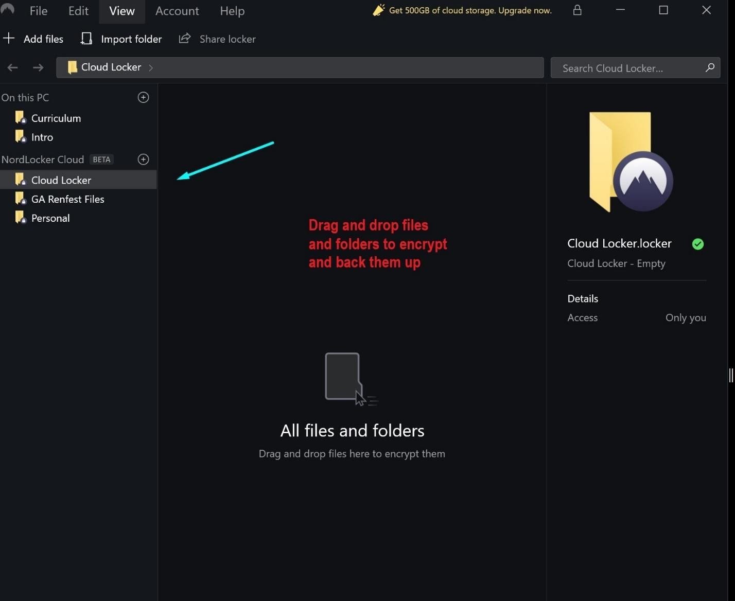735x601 pixels.
Task: Minimize the NordLocker window
Action: [x=620, y=10]
